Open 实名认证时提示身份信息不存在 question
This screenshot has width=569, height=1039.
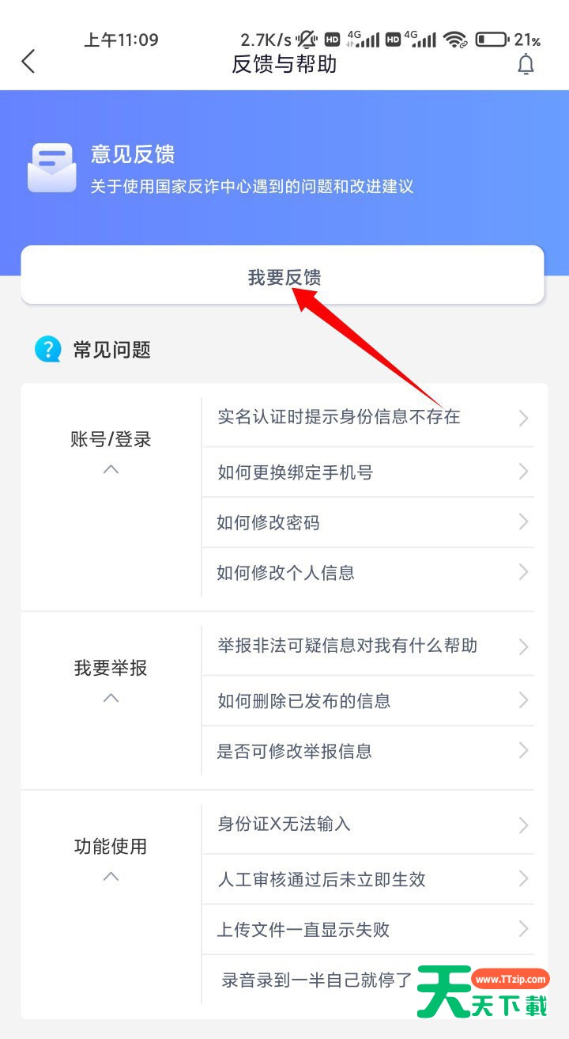[x=368, y=417]
